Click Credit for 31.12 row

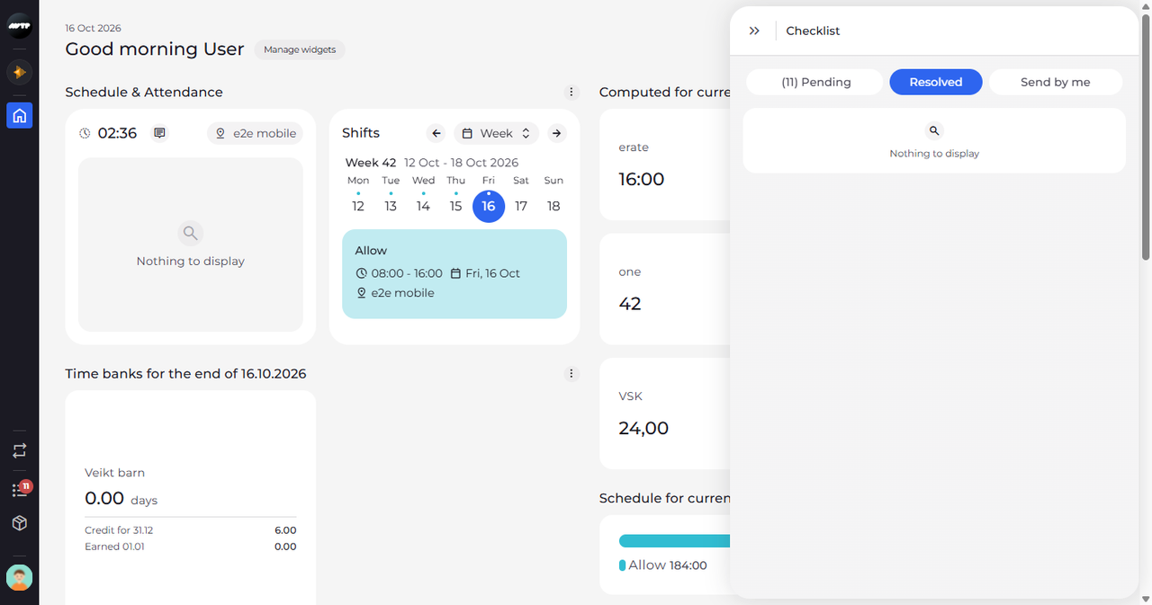(x=191, y=530)
